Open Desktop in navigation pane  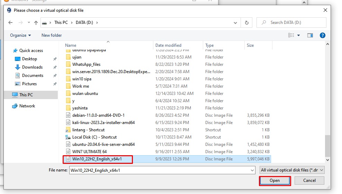tap(29, 59)
